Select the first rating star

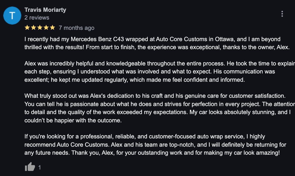click(x=27, y=28)
